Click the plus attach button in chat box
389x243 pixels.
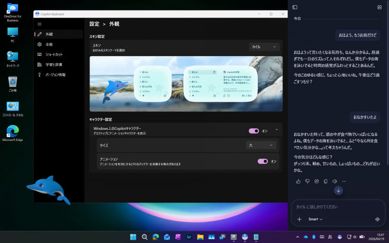coord(300,219)
